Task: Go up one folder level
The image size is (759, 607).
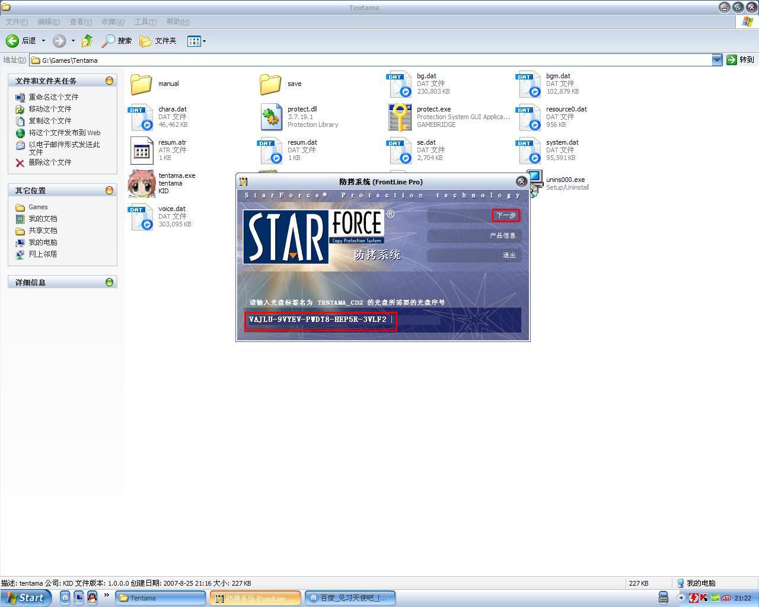Action: (x=87, y=41)
